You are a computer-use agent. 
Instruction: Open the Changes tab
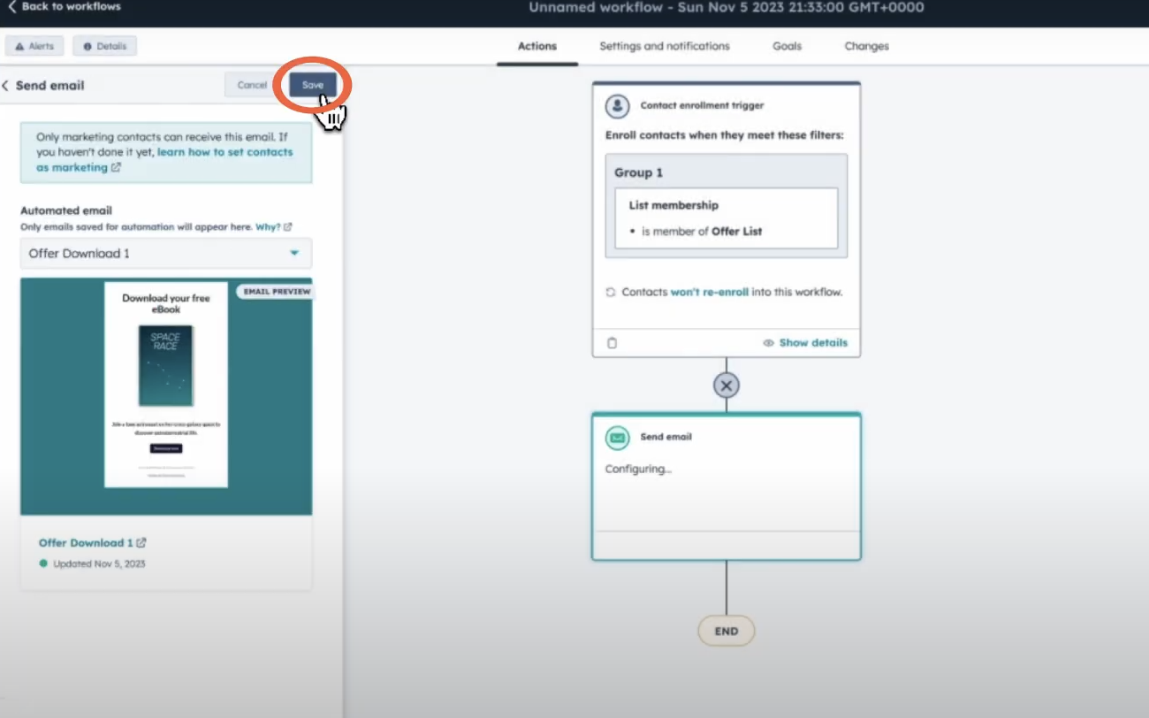pyautogui.click(x=866, y=46)
